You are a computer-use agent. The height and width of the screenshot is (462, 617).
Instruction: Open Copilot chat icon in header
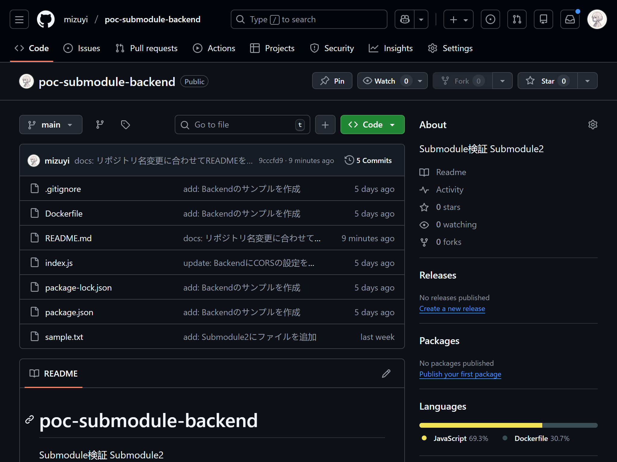point(404,19)
